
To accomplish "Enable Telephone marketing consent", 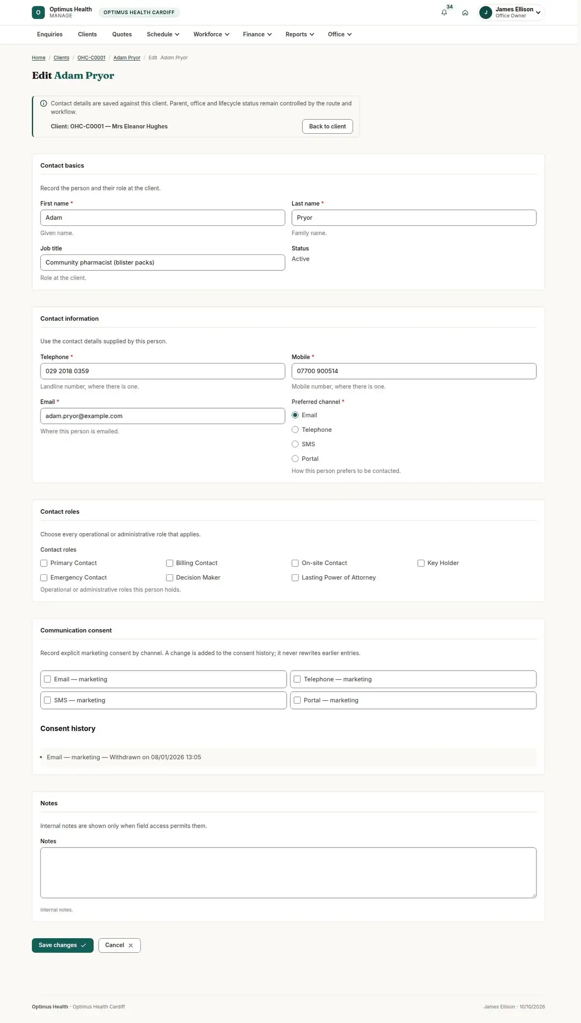I will 297,679.
